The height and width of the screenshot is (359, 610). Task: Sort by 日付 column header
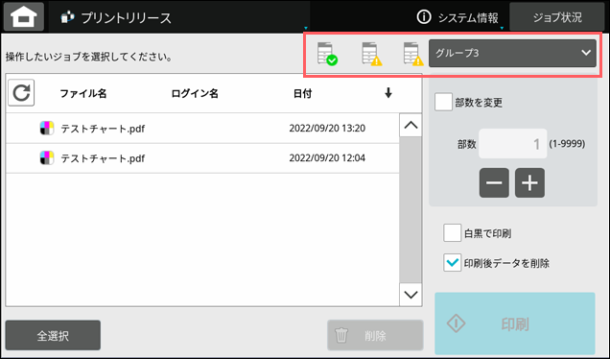coord(302,93)
